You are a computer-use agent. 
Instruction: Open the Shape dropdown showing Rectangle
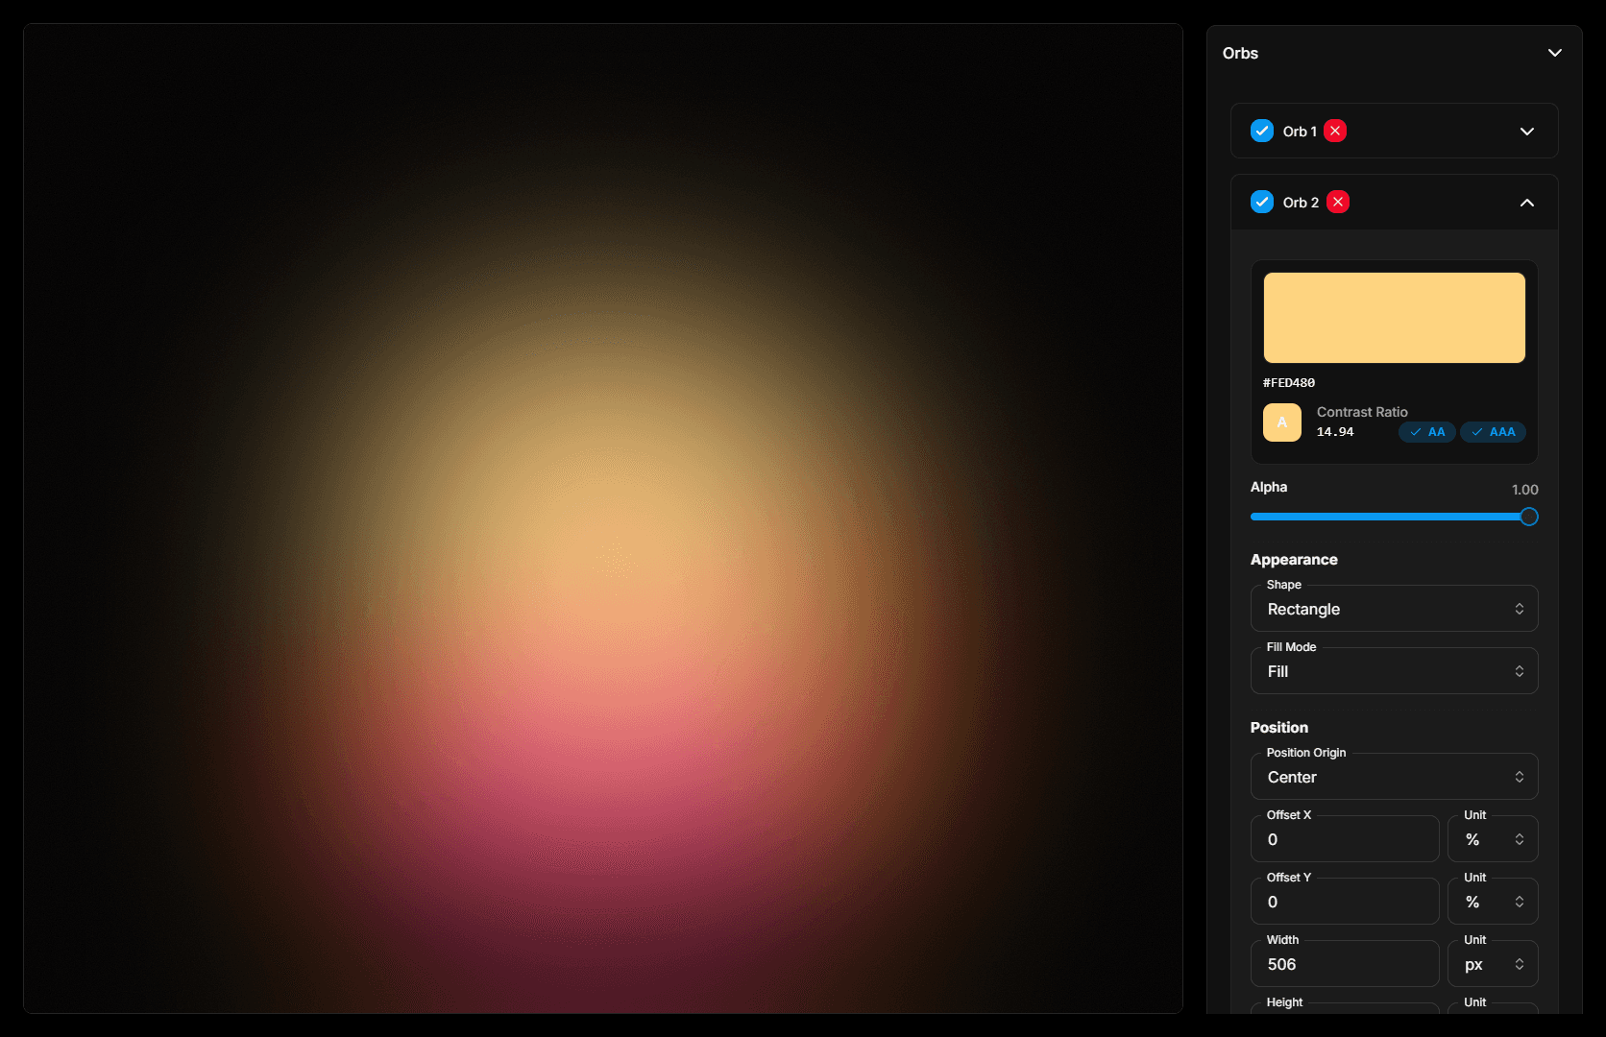pos(1395,609)
